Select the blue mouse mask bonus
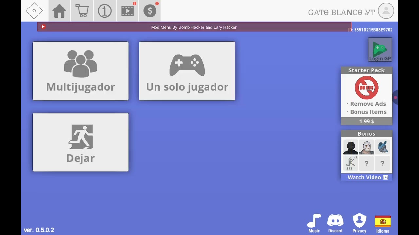The height and width of the screenshot is (235, 419). [382, 148]
